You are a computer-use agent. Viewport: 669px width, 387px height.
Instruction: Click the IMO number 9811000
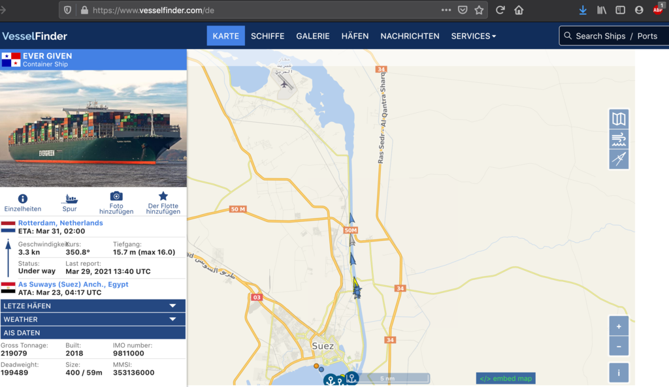click(x=129, y=353)
